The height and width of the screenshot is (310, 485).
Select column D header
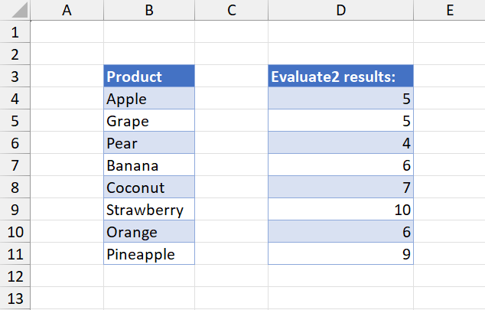click(x=341, y=10)
